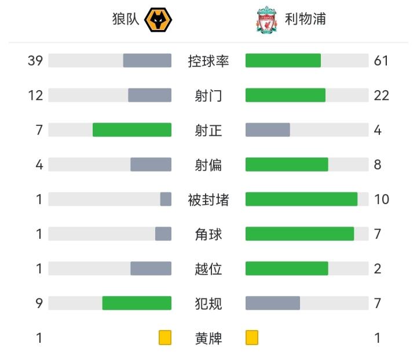Click the Wolves team crest icon
The width and height of the screenshot is (417, 352).
[158, 19]
